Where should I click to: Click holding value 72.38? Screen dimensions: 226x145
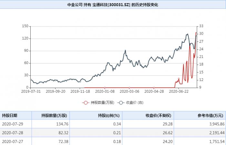tap(63, 141)
